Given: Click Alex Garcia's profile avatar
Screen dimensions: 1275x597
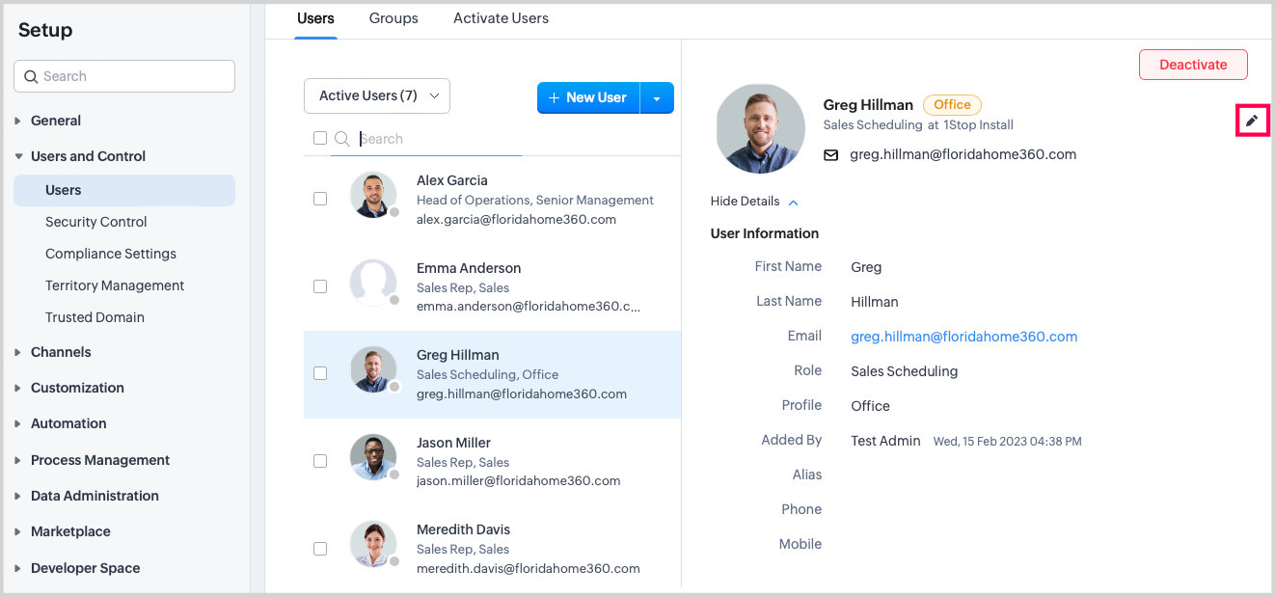Looking at the screenshot, I should [373, 196].
